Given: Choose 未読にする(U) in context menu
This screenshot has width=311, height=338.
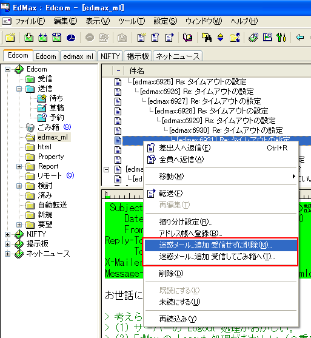Looking at the screenshot, I should (x=221, y=302).
